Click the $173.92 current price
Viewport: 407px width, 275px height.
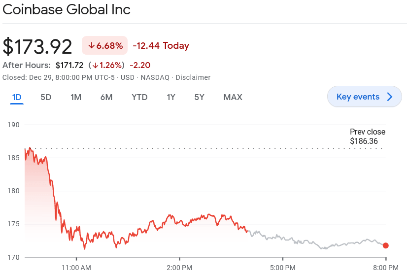click(x=37, y=46)
